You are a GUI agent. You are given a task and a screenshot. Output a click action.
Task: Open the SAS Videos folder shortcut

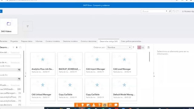(x=9, y=26)
